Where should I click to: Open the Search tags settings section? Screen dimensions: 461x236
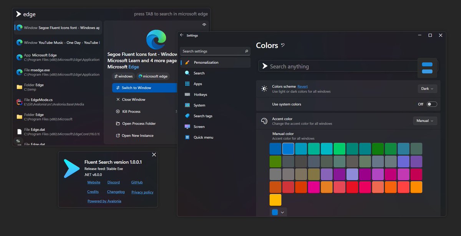pyautogui.click(x=215, y=116)
